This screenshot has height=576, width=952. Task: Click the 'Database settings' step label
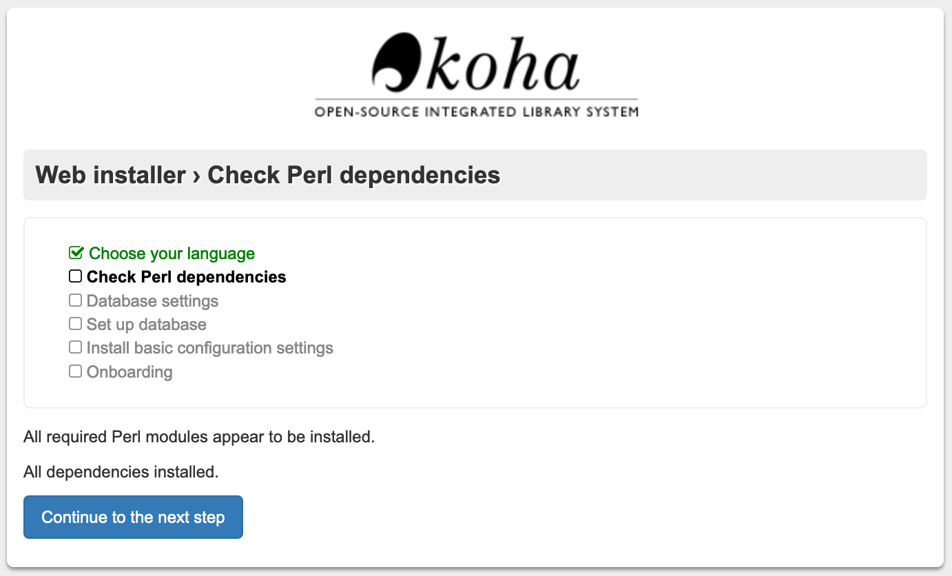[152, 301]
